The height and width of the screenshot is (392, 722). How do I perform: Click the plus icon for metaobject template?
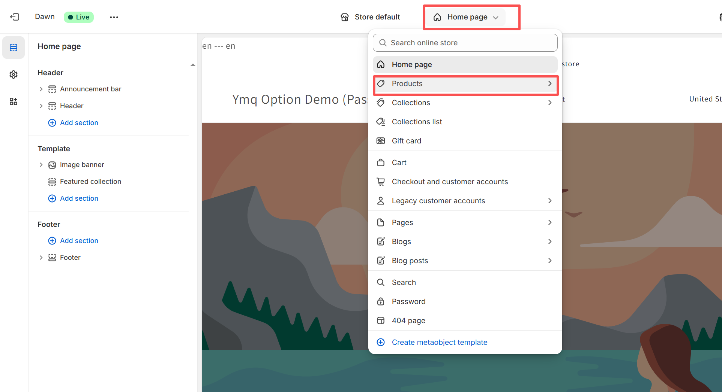[381, 342]
